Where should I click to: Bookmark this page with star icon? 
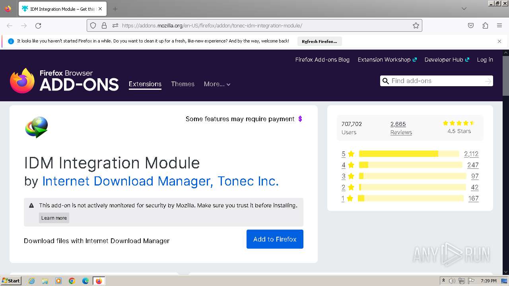coord(416,25)
